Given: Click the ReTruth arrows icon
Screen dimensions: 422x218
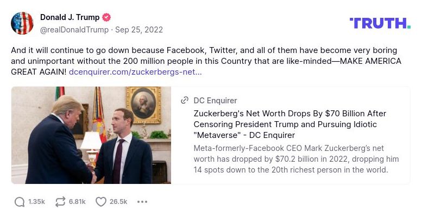Looking at the screenshot, I should (60, 202).
